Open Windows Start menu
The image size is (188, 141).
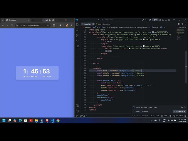point(4,120)
